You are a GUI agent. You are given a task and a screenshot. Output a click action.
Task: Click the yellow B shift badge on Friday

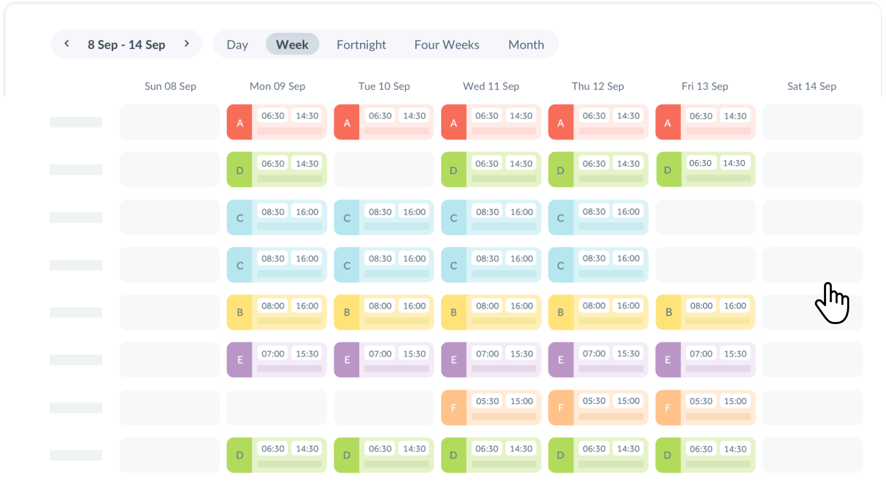click(x=668, y=312)
